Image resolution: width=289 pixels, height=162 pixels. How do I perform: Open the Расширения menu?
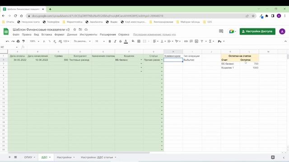[108, 35]
